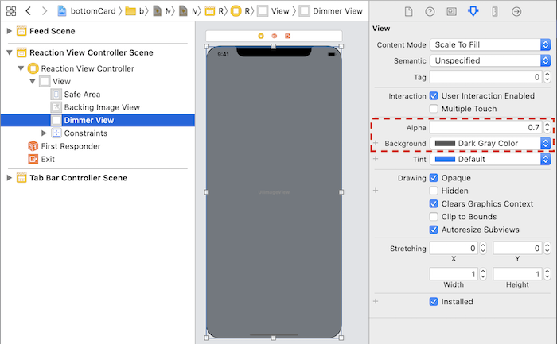Toggle the Clip to Bounds checkbox
The image size is (557, 344).
pyautogui.click(x=434, y=217)
